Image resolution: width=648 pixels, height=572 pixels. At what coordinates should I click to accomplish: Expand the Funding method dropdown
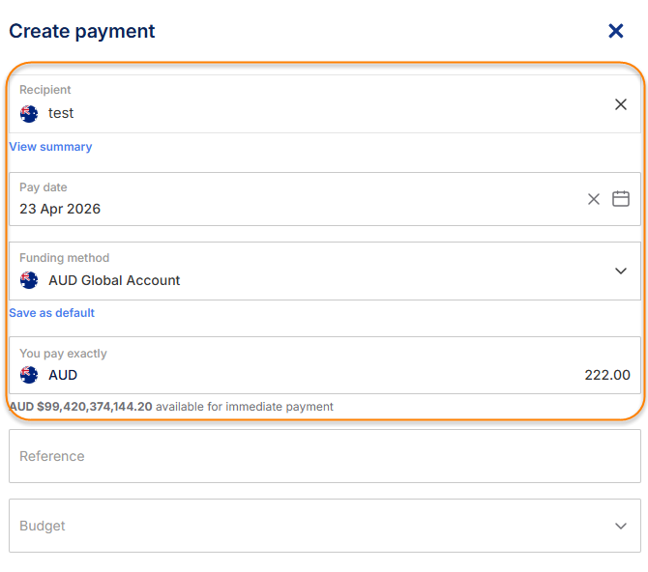(x=620, y=271)
